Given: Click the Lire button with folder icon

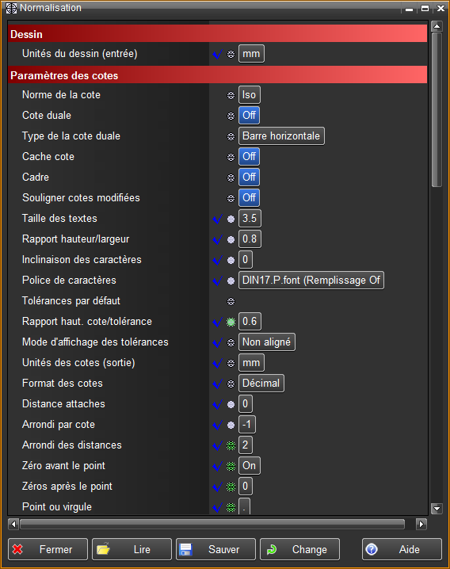Looking at the screenshot, I should coord(132,549).
